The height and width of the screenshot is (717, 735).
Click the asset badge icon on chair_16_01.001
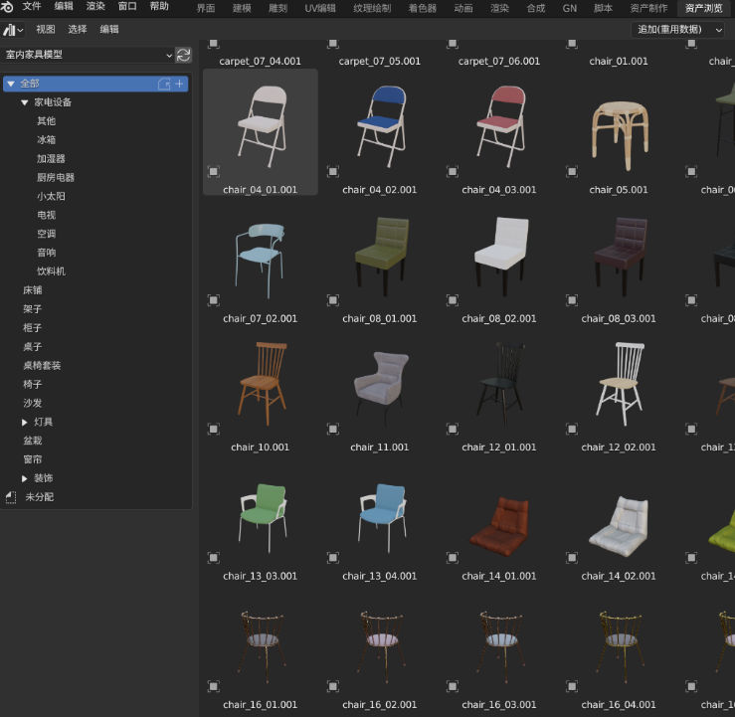tap(213, 686)
